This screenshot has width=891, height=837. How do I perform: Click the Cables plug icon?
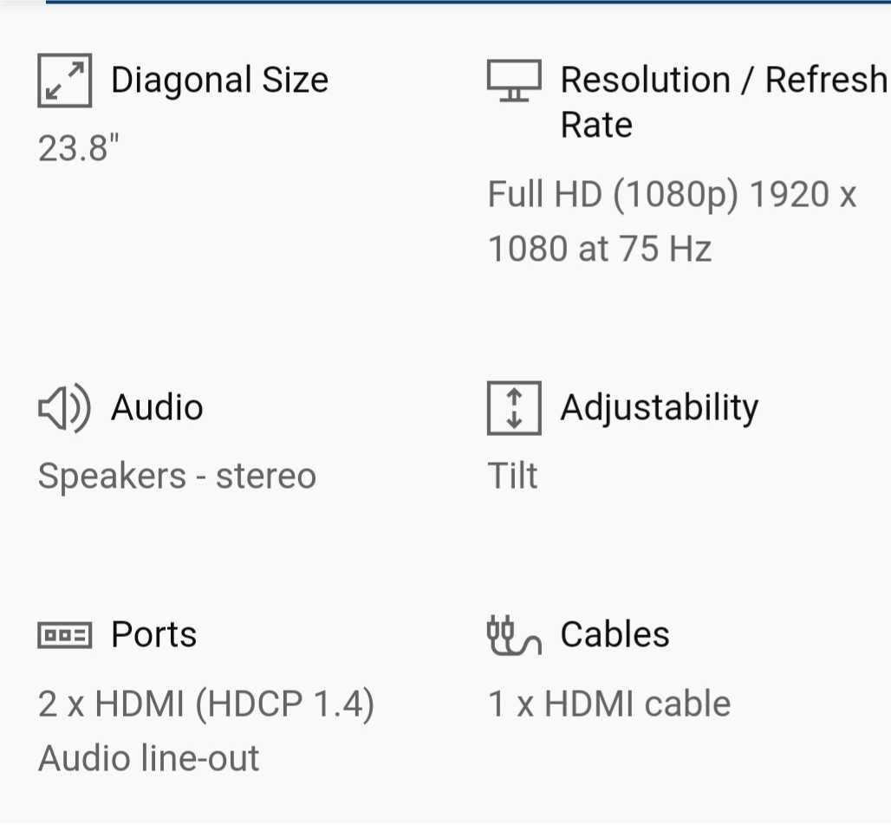514,635
